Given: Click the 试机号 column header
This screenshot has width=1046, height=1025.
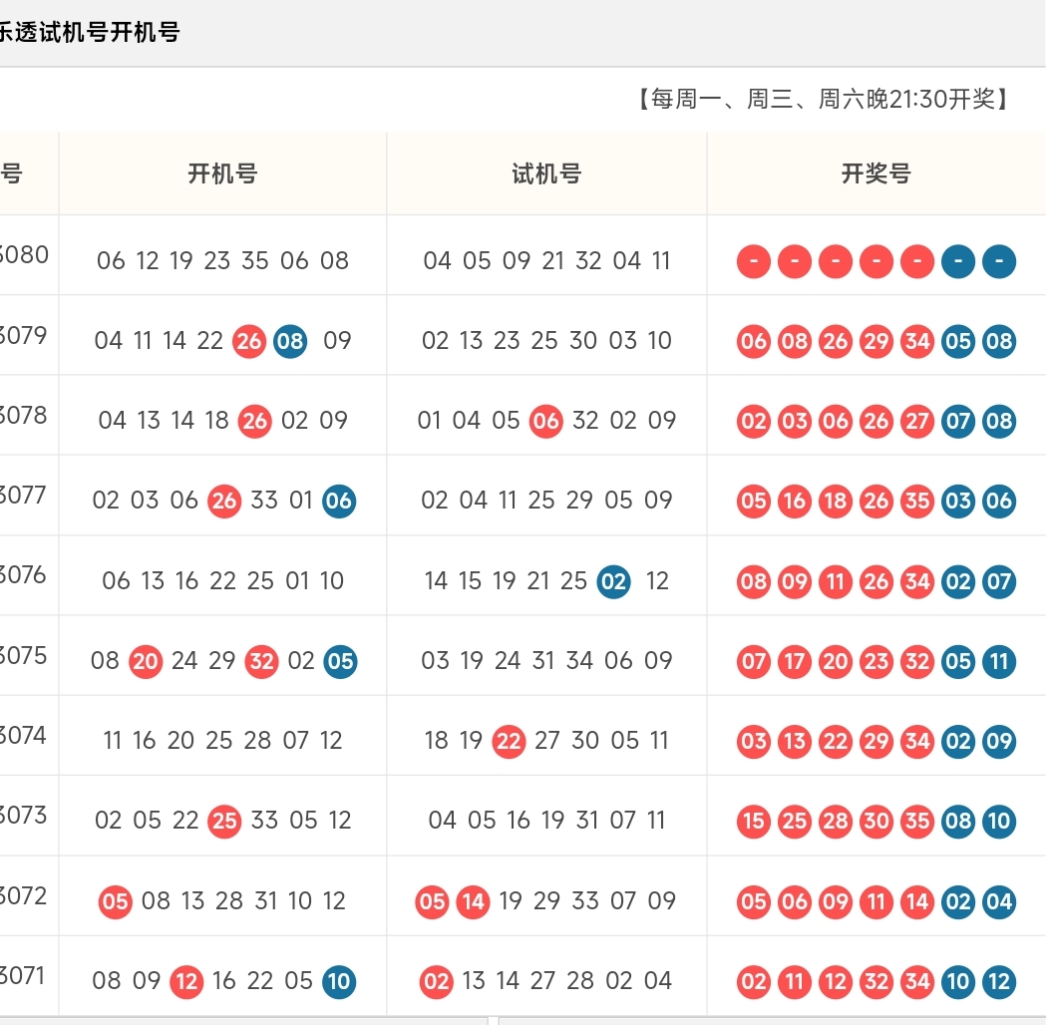Looking at the screenshot, I should pos(546,173).
